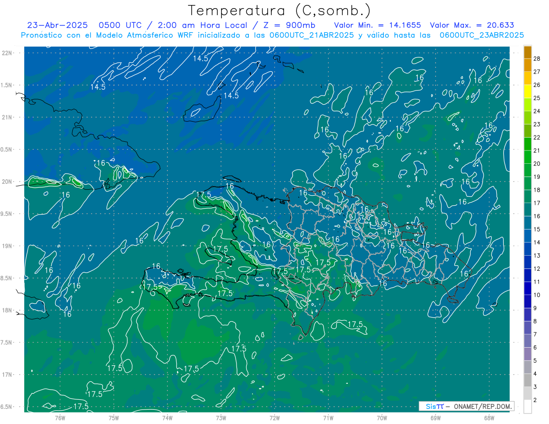
Task: Click the initialization time '0600UTC_21ABR2025'
Action: [312, 35]
